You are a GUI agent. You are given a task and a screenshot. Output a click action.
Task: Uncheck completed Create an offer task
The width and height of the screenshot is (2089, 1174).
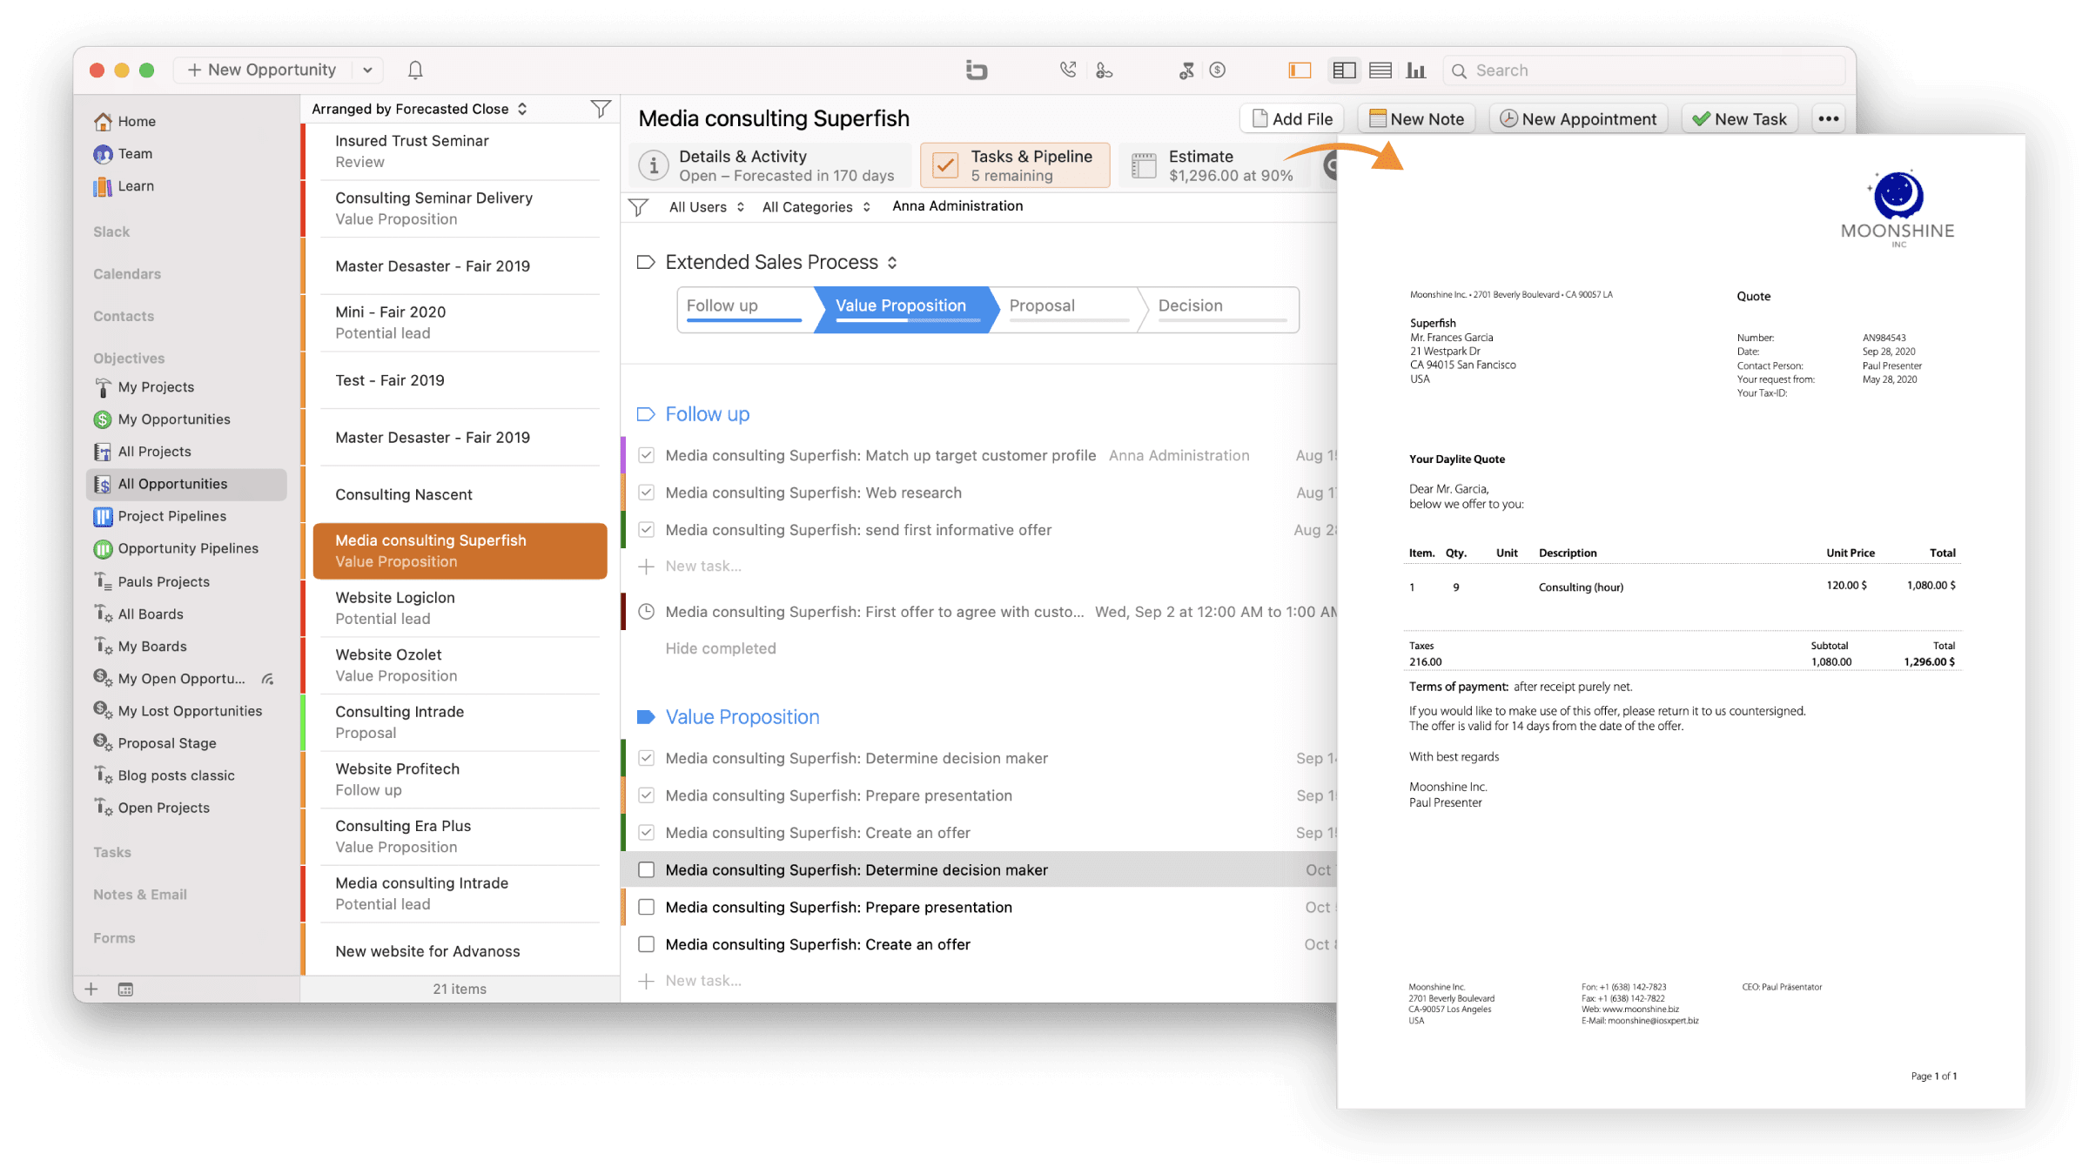[x=646, y=833]
